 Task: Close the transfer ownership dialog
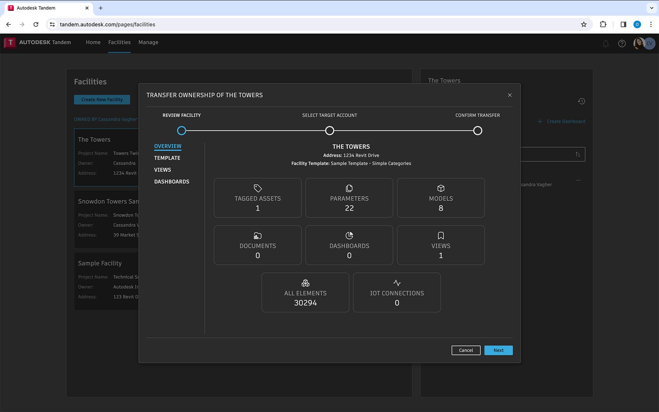(x=510, y=95)
